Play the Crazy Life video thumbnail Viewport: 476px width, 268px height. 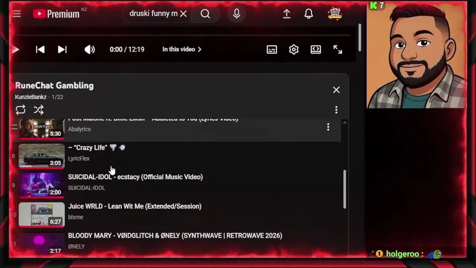(x=42, y=156)
